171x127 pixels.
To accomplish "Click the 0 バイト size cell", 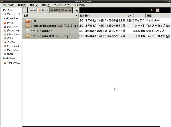I will tap(140, 26).
